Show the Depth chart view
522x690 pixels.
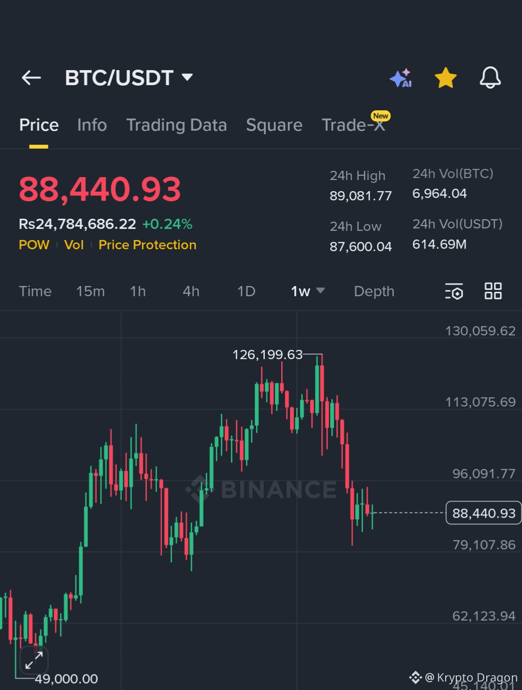[x=374, y=291]
